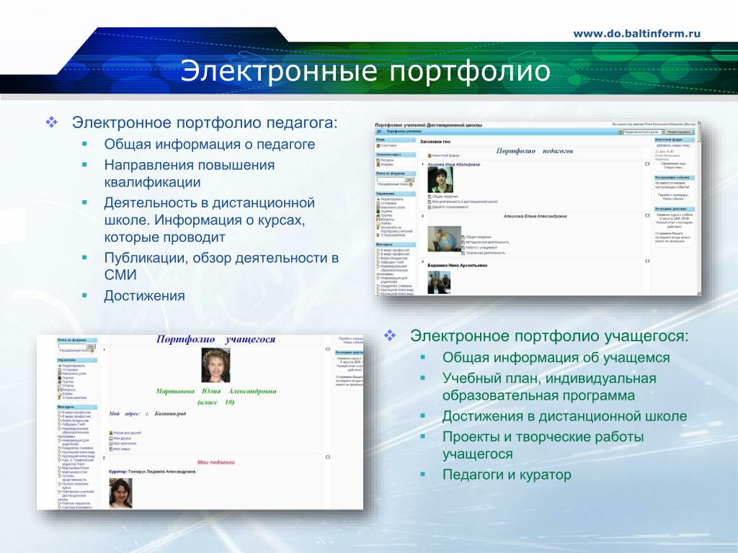Click the Go button in teachers portfolio search
Viewport: 738px width, 553px height.
(409, 179)
